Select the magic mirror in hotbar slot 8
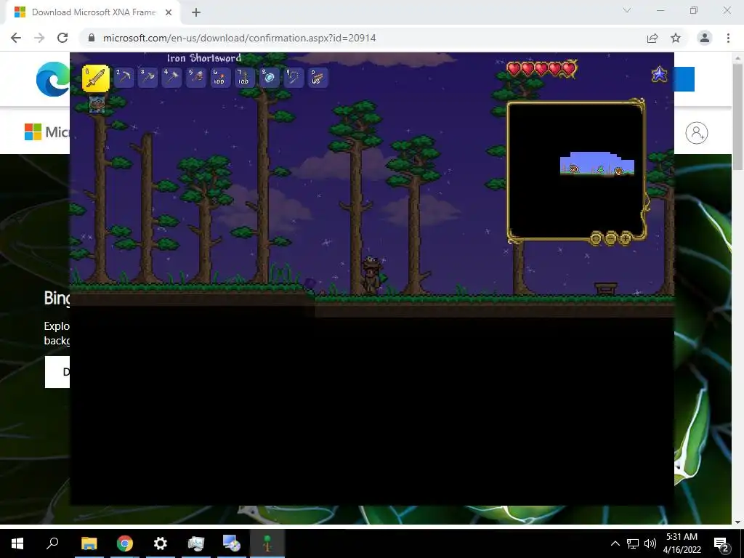Image resolution: width=744 pixels, height=558 pixels. point(269,77)
